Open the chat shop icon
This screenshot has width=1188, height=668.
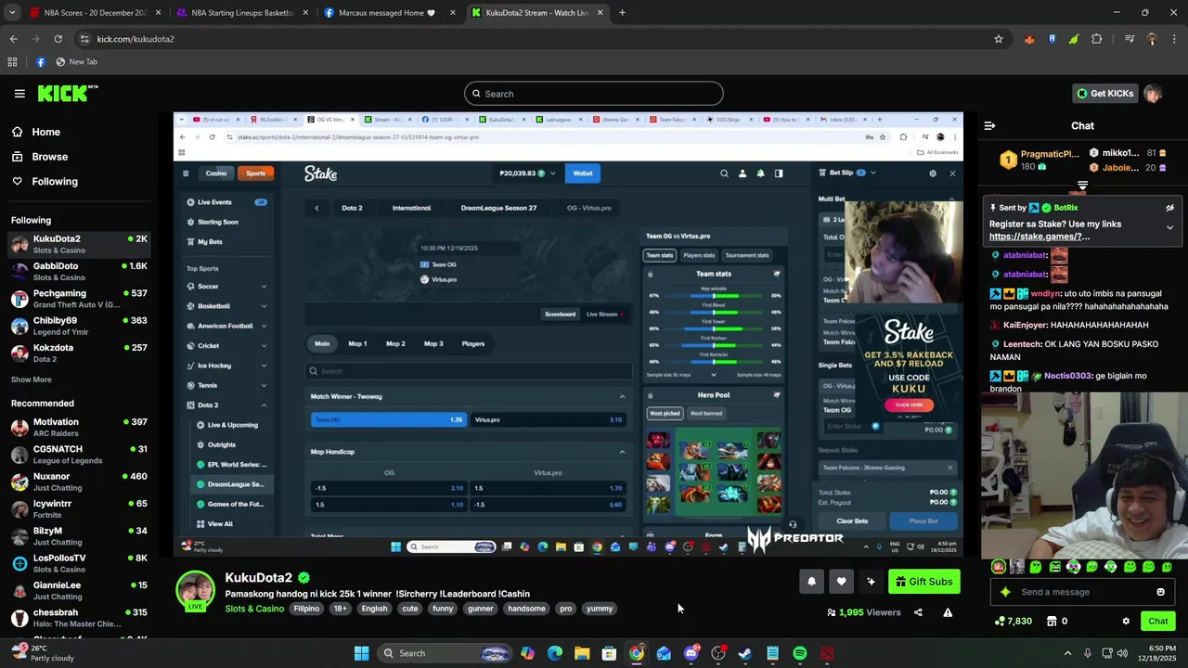(x=1052, y=622)
